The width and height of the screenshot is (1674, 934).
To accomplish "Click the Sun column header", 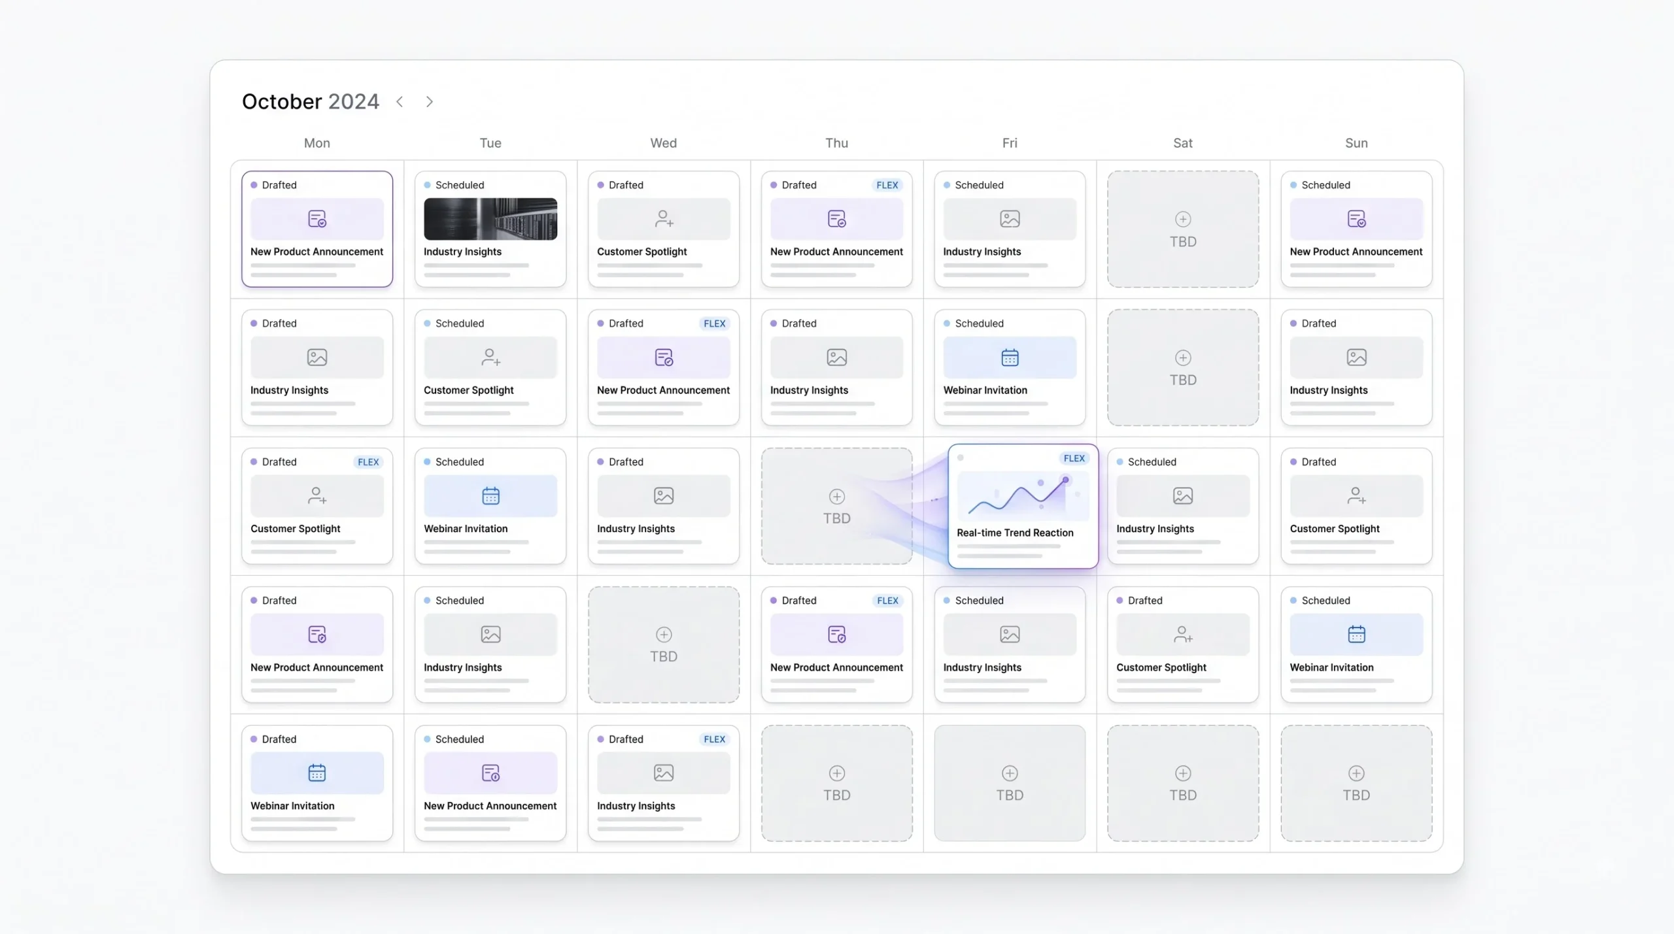I will (1356, 142).
